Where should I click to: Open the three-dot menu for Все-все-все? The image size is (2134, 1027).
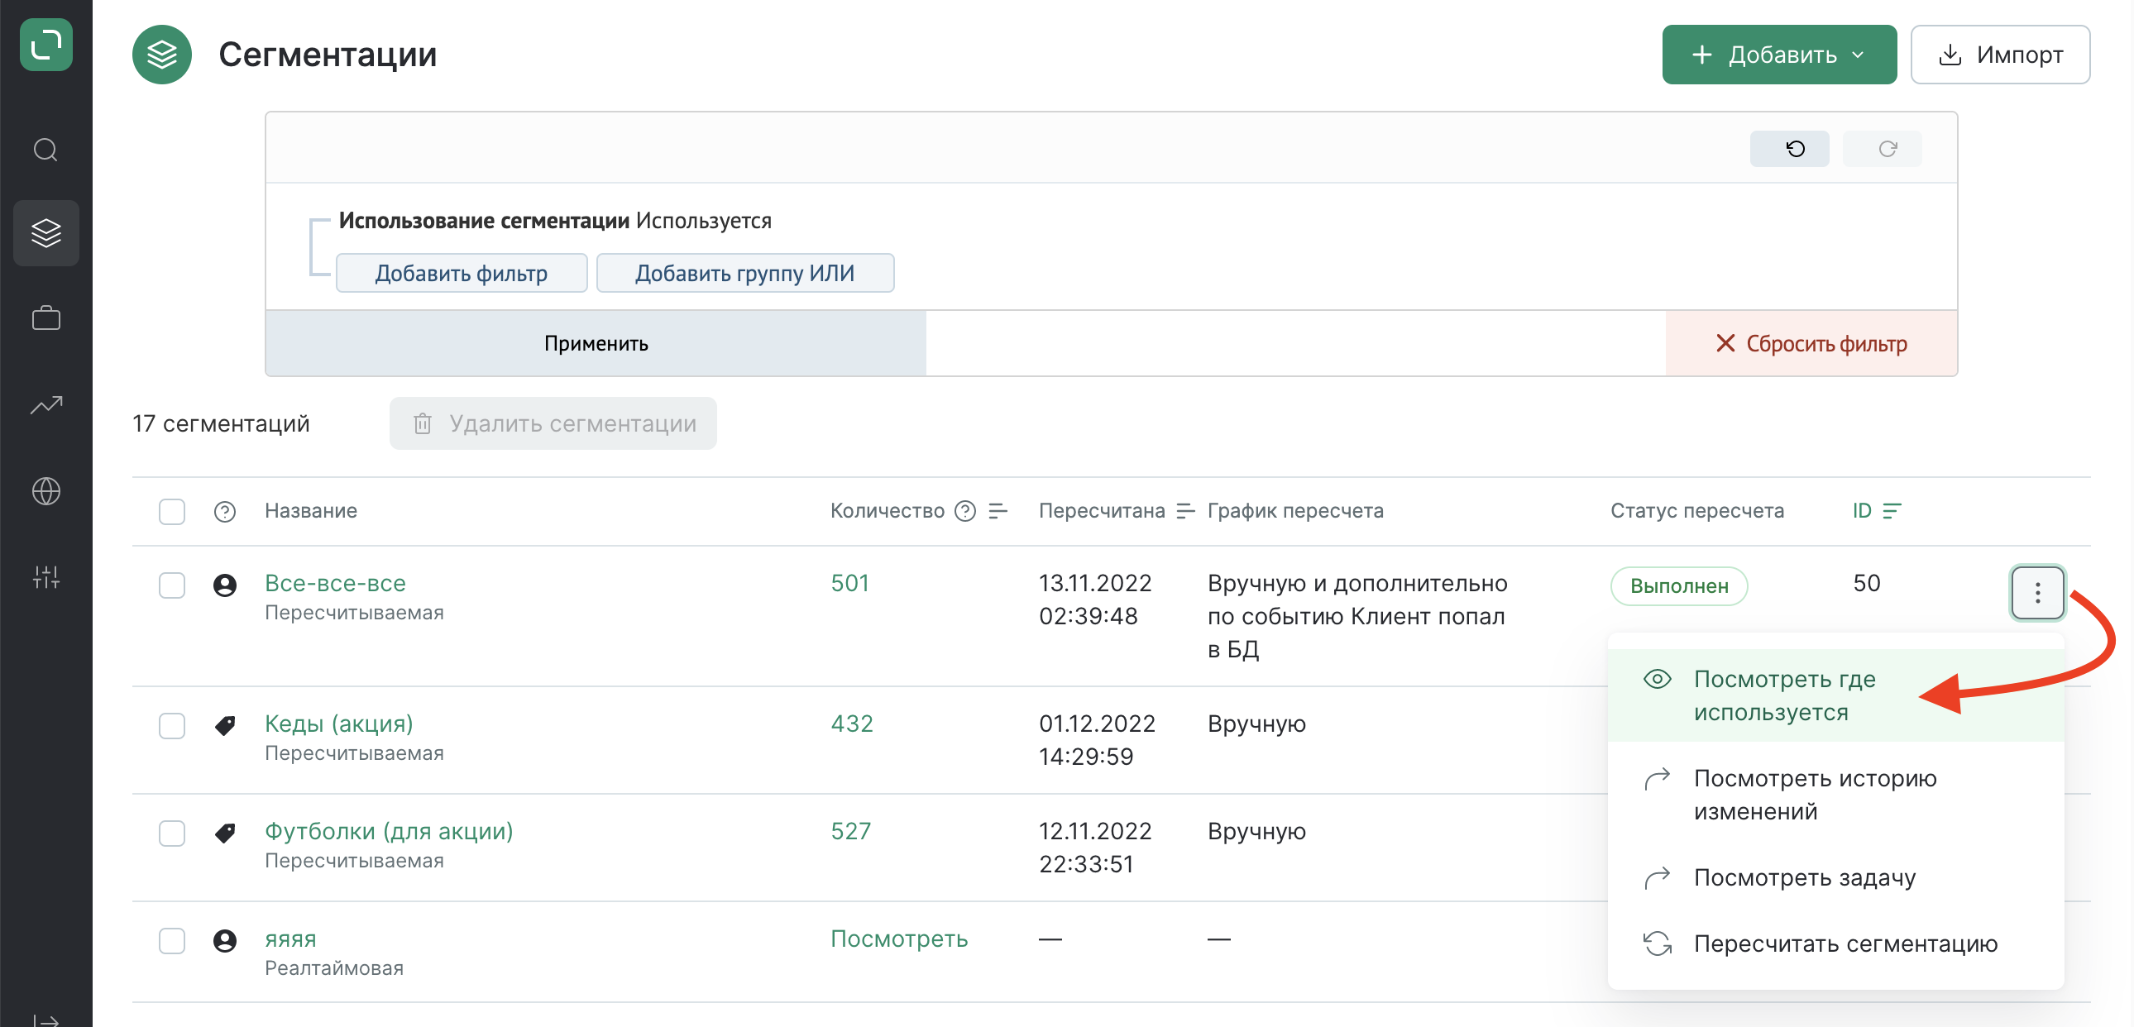pos(2038,592)
